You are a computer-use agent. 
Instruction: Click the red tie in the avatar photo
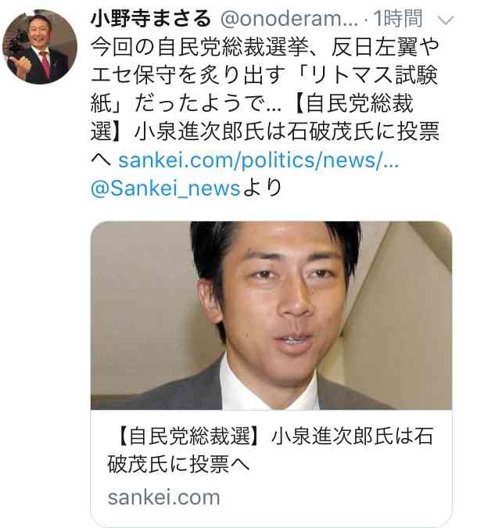[x=45, y=63]
